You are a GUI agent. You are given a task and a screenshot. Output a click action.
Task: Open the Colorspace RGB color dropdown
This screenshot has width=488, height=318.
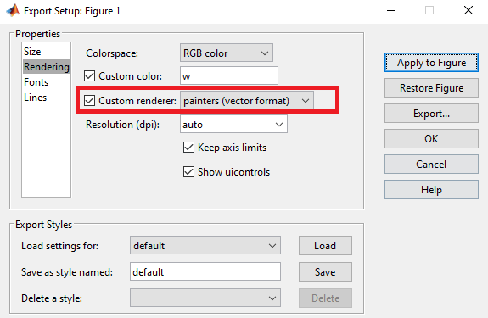pyautogui.click(x=227, y=53)
